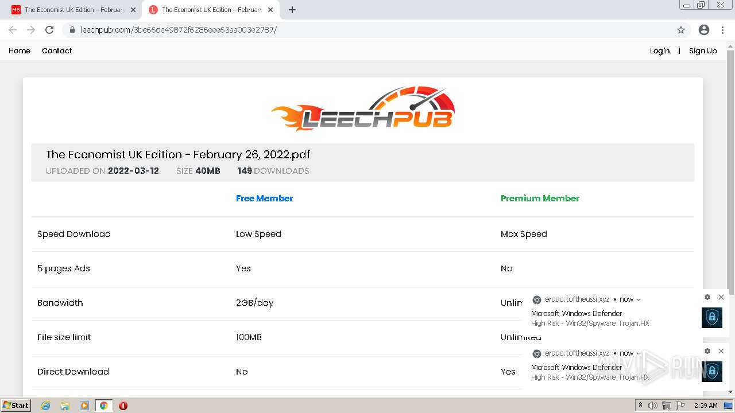Click the LeechPub flaming logo

363,108
